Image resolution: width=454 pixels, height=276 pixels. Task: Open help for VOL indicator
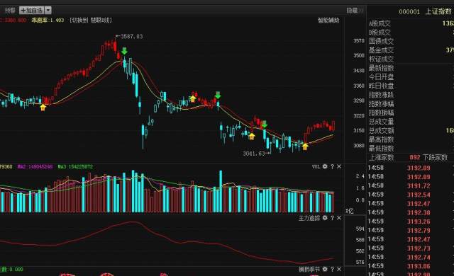(333, 166)
